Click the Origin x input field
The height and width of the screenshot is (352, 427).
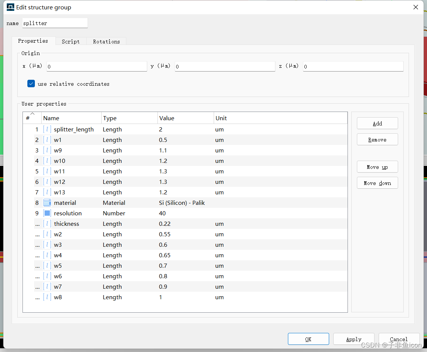click(x=97, y=66)
